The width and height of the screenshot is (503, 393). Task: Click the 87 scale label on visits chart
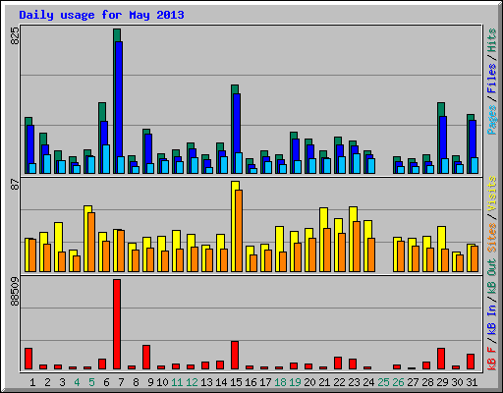coord(15,185)
